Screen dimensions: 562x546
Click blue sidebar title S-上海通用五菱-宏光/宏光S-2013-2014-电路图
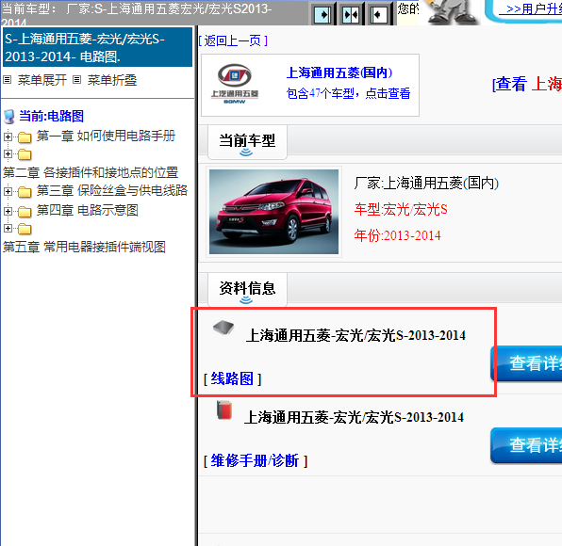[x=97, y=48]
